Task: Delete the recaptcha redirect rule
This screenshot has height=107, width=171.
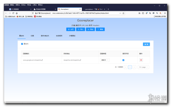Action: pos(141,60)
